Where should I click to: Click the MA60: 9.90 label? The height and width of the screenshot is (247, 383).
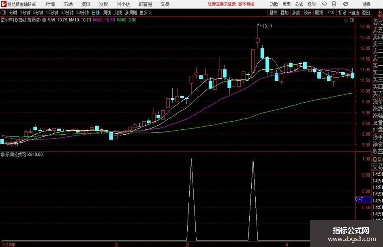pos(126,20)
